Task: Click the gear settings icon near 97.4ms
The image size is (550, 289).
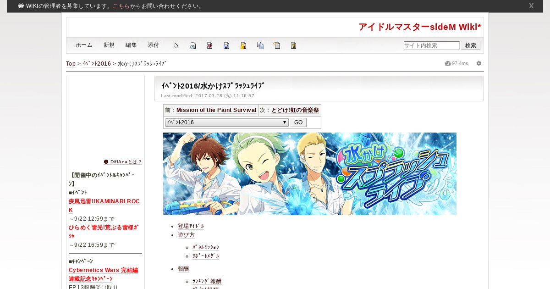Action: (479, 63)
